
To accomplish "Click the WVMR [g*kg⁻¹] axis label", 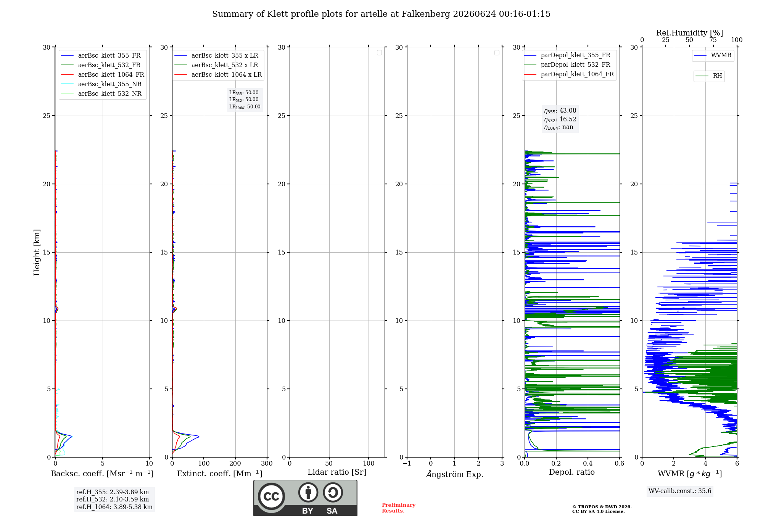I will (x=690, y=474).
